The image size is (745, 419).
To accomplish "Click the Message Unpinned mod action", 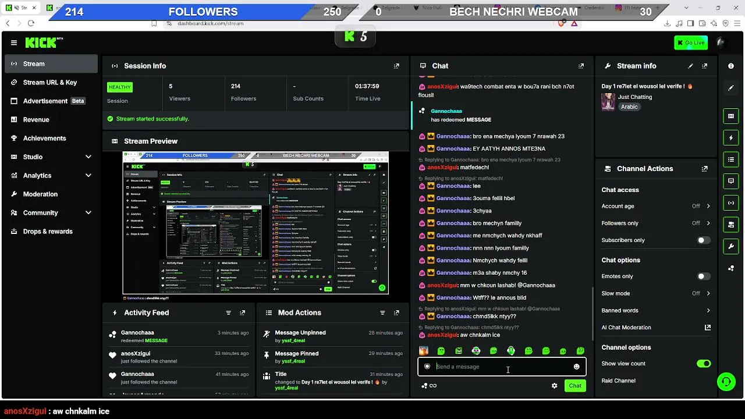I will [x=300, y=333].
